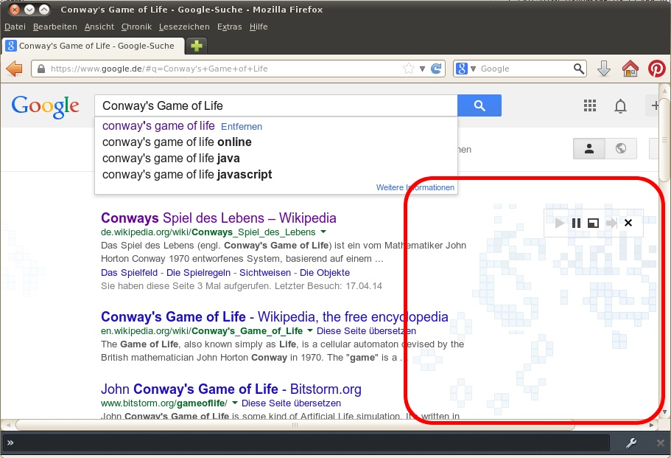
Task: Open the Hilfe menu
Action: coord(259,27)
